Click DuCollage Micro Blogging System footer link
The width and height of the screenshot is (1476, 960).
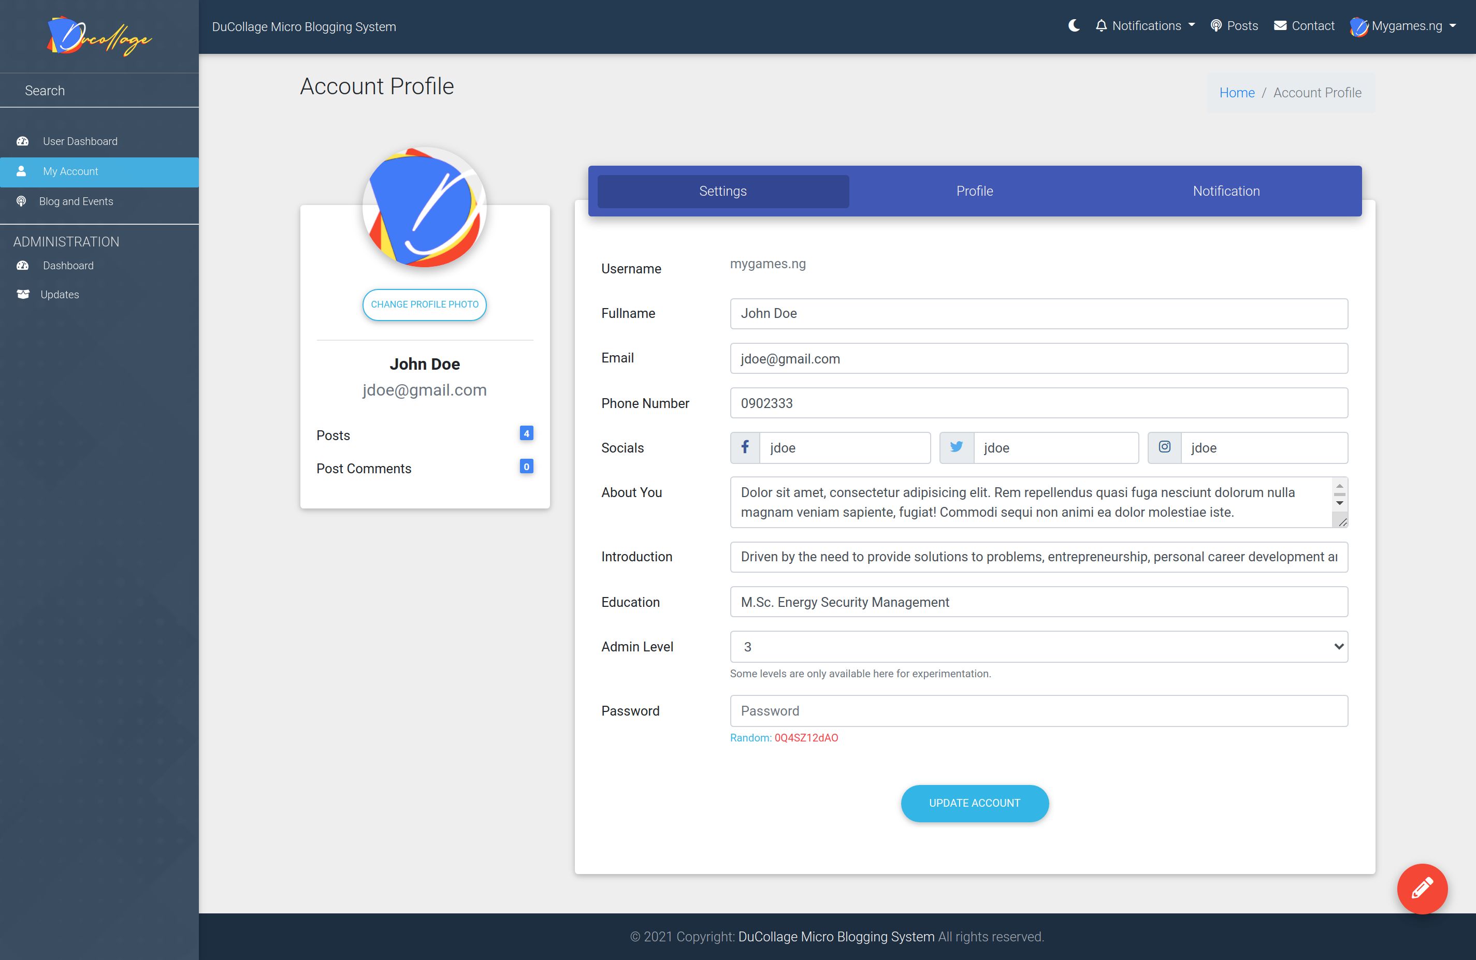click(x=836, y=936)
